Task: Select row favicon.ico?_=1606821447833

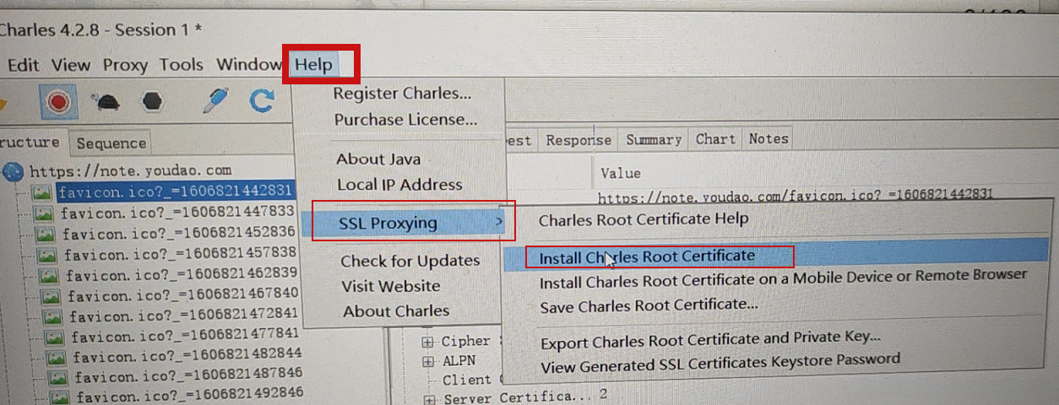Action: click(x=176, y=212)
